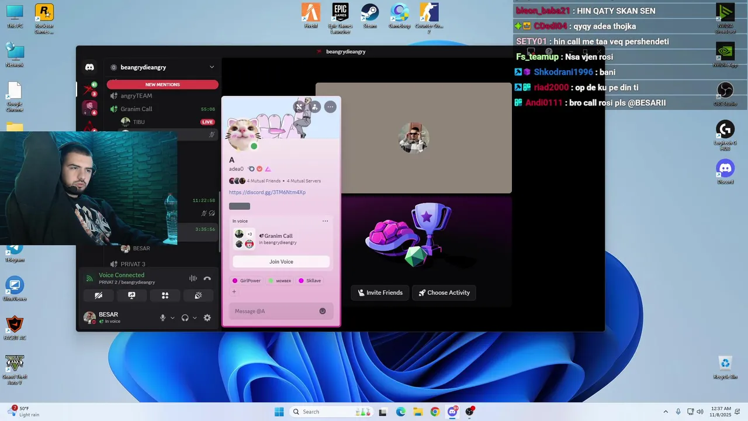Click Skllave role tag
Screen dimensions: 748x421
coord(310,281)
